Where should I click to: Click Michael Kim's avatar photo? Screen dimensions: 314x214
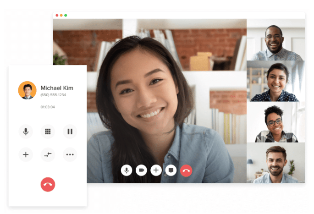pyautogui.click(x=27, y=90)
